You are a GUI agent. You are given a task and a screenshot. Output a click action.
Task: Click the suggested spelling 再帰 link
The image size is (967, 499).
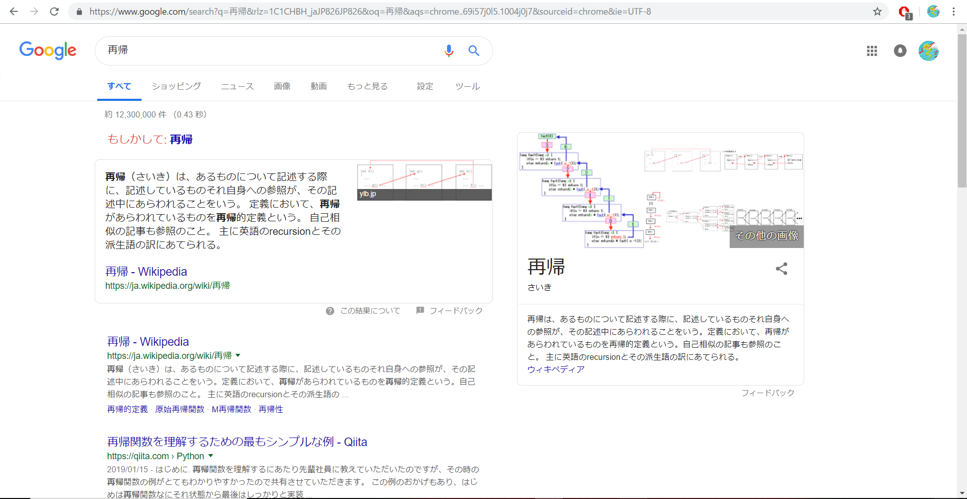tap(181, 139)
